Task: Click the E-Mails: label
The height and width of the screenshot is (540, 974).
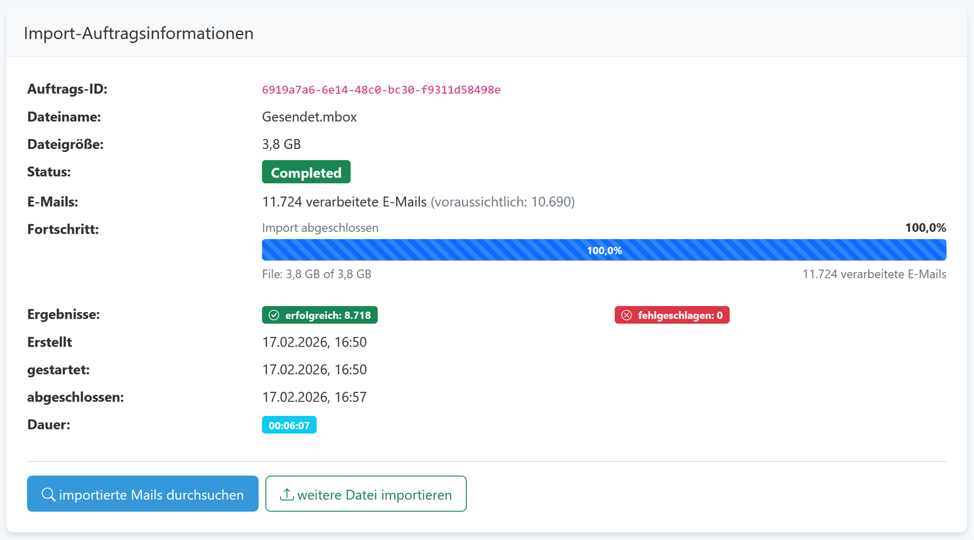Action: (53, 202)
